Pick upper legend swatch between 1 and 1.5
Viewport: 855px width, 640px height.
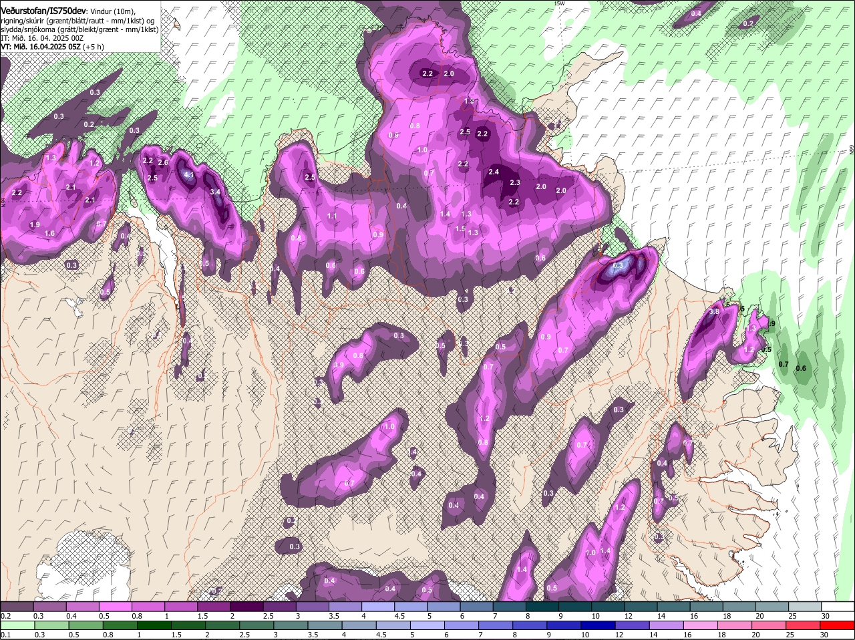[180, 606]
